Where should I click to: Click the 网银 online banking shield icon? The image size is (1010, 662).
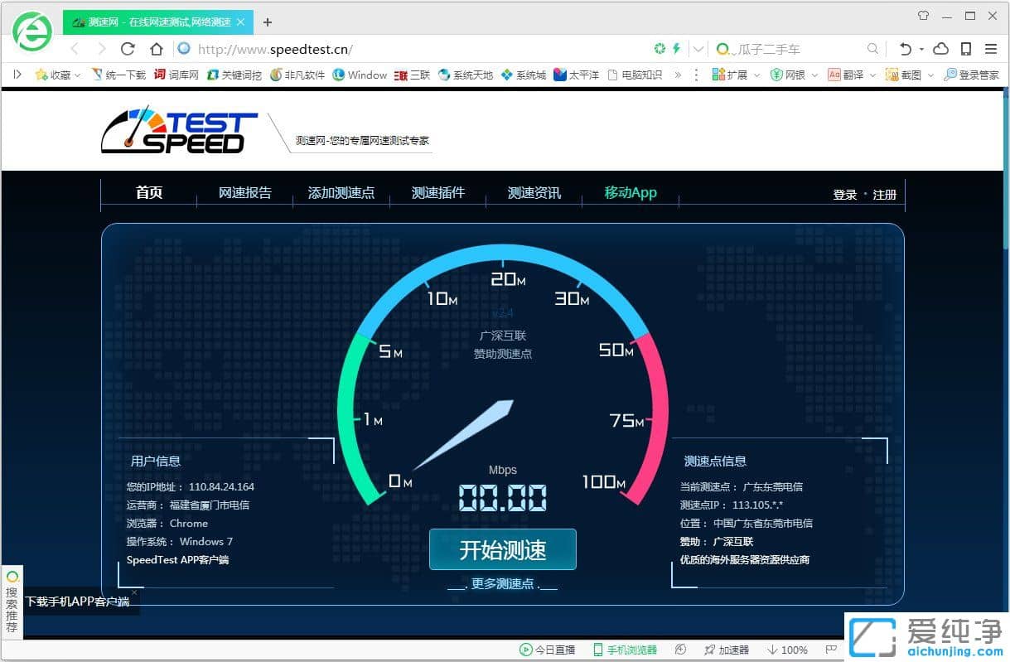coord(776,74)
